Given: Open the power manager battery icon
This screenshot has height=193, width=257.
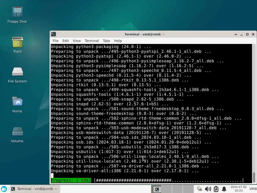Looking at the screenshot, I should (216, 189).
